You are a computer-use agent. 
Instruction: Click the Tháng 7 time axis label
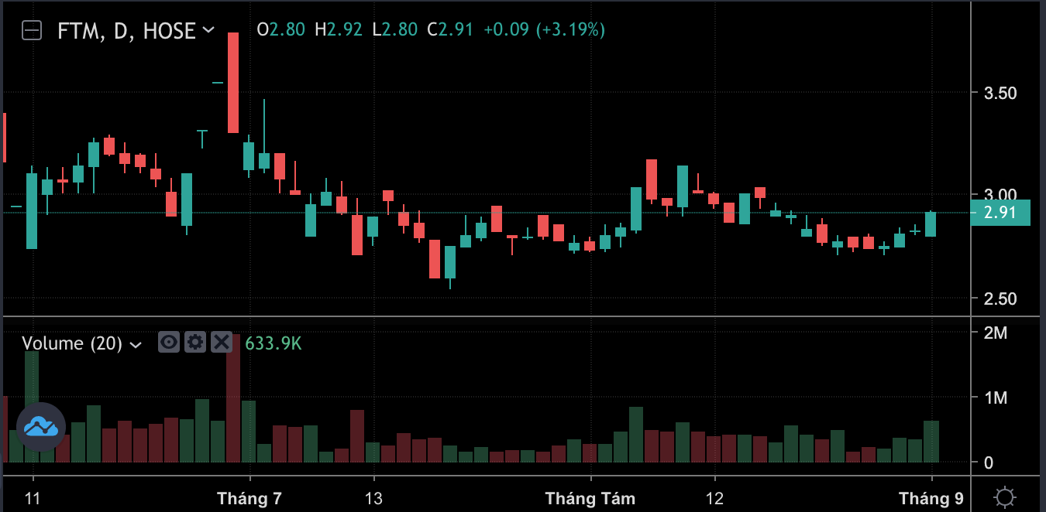pyautogui.click(x=249, y=498)
